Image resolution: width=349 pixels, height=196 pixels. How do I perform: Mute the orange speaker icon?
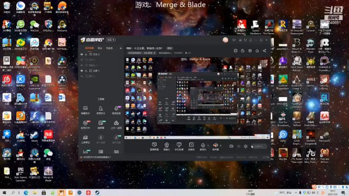pyautogui.click(x=215, y=145)
